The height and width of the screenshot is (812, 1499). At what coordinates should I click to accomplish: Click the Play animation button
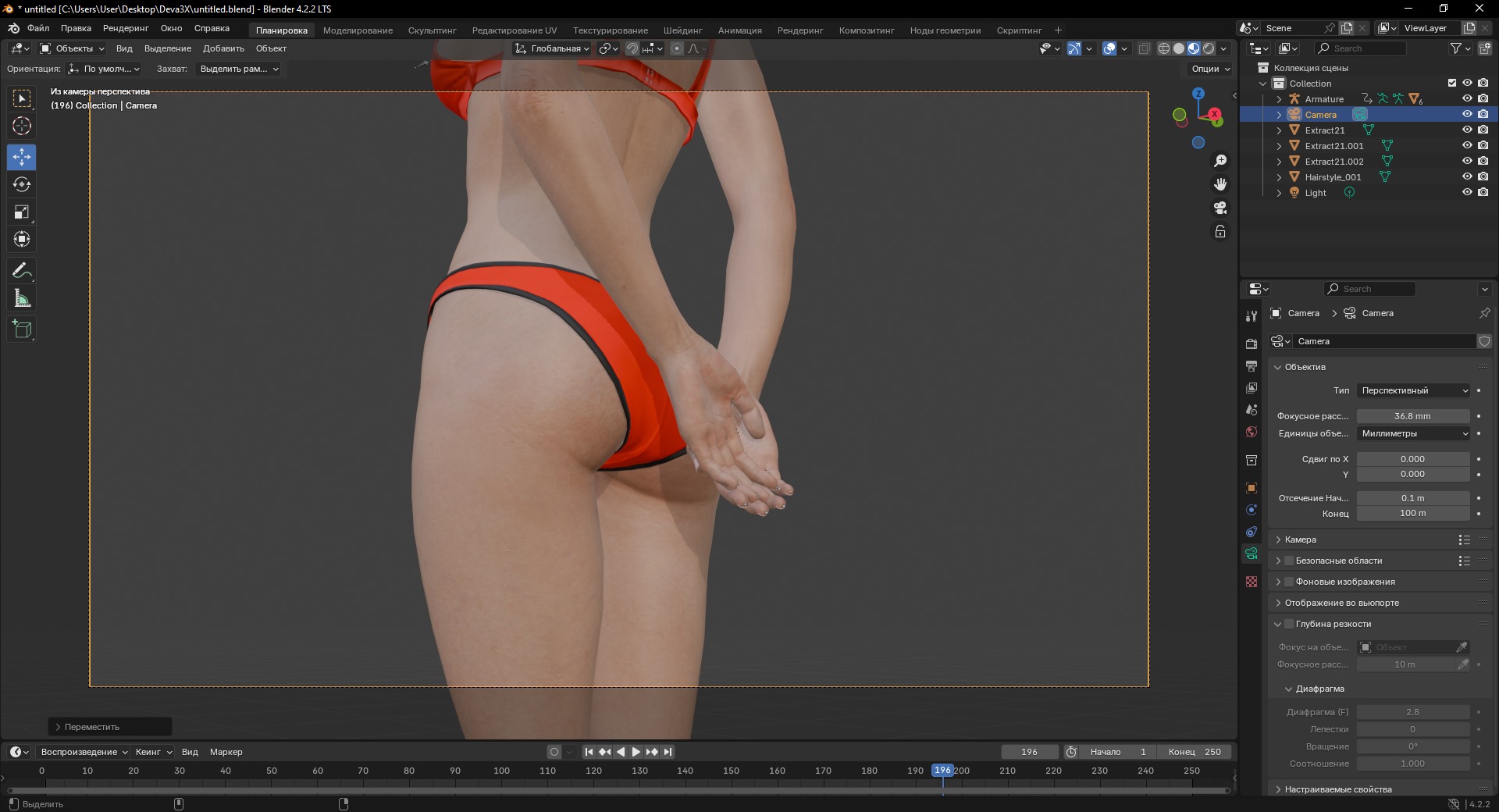click(636, 752)
